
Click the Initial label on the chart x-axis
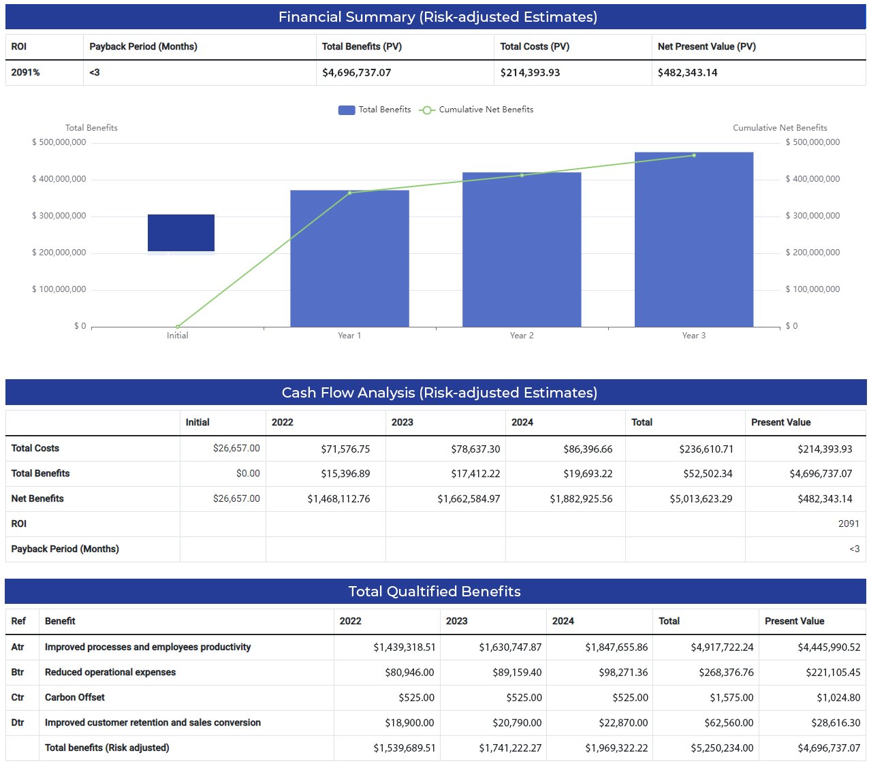pos(178,336)
